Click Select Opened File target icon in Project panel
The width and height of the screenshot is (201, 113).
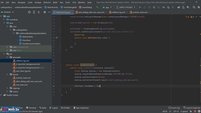click(x=29, y=12)
